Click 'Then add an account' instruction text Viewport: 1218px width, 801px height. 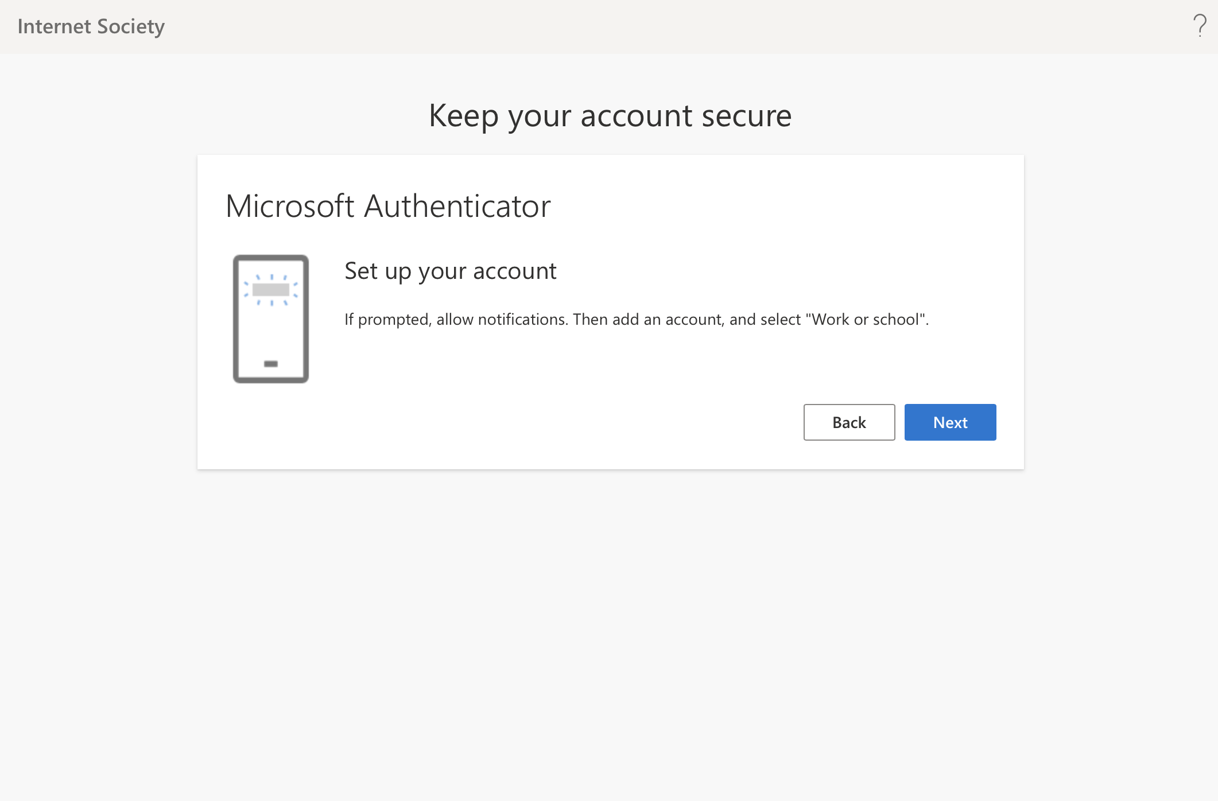[x=648, y=319]
